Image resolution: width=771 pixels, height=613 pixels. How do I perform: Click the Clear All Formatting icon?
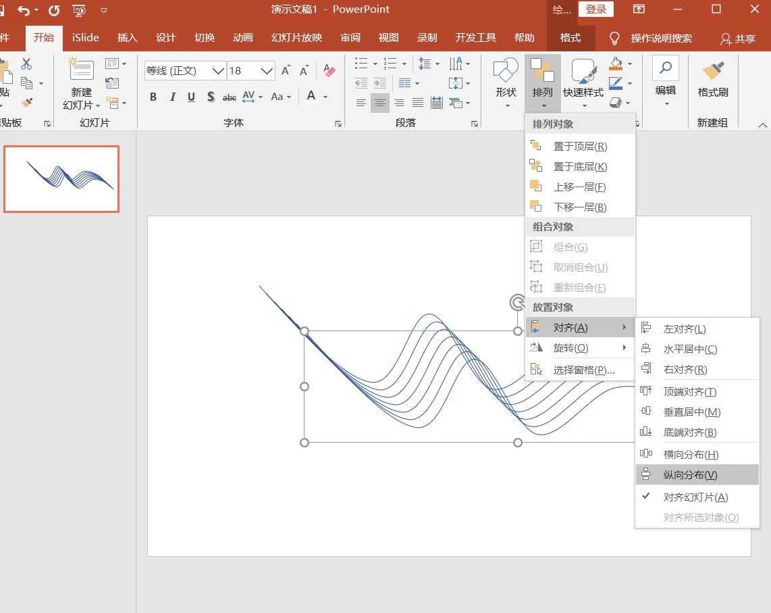click(x=329, y=70)
